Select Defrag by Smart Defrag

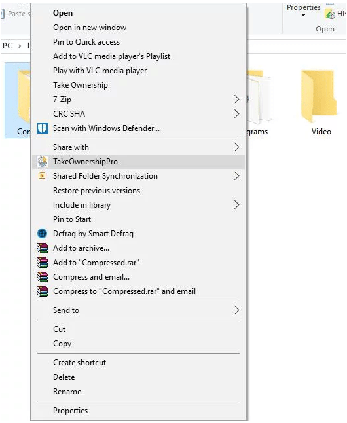pos(138,234)
